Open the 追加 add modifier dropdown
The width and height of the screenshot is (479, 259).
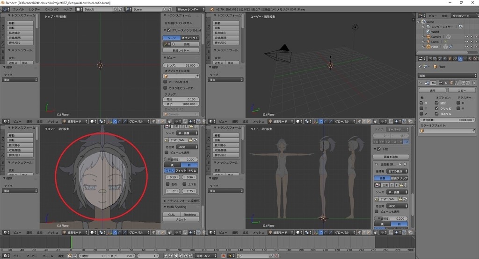point(447,76)
